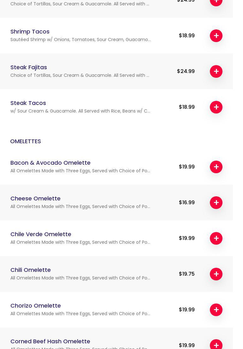Add Steak Fajitas with plus icon
This screenshot has width=243, height=349.
click(x=216, y=71)
